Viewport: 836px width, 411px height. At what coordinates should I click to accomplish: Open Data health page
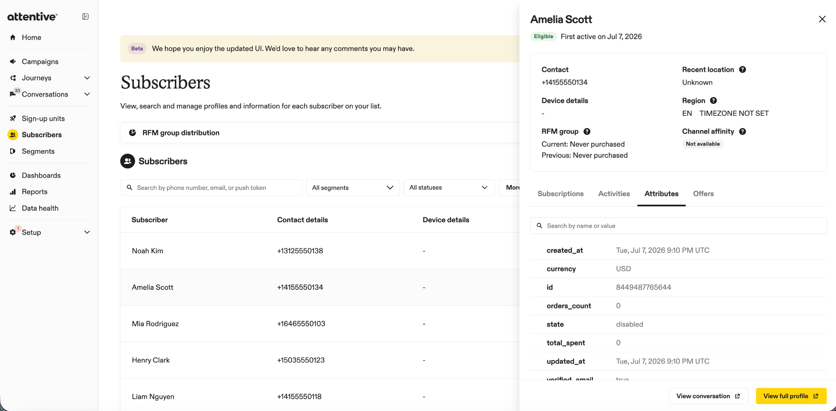pyautogui.click(x=40, y=208)
